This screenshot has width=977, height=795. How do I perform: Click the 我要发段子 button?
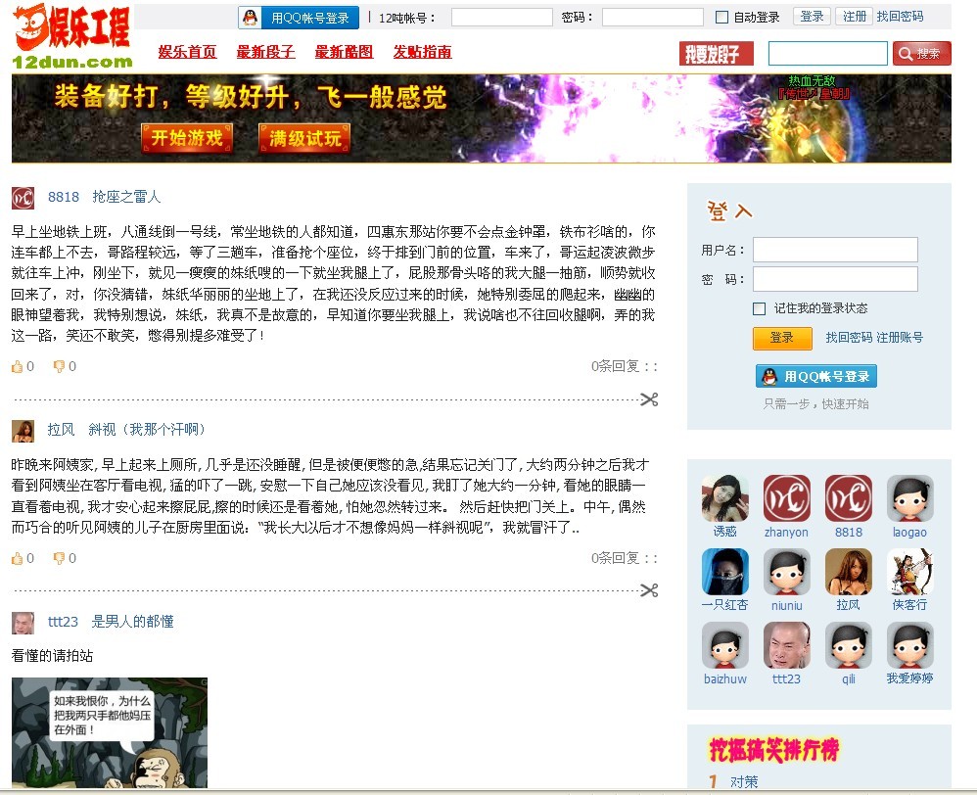717,54
